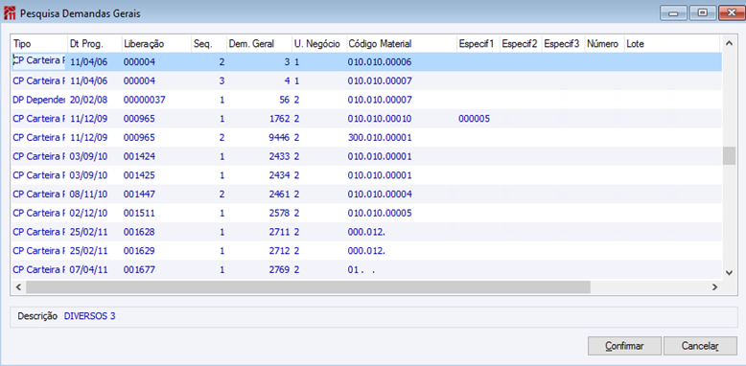Click the Lote column header
This screenshot has height=366, width=746.
click(673, 44)
